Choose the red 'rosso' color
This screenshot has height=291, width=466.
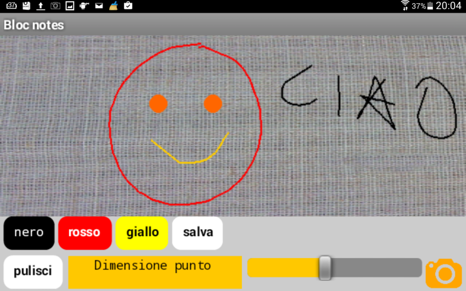tap(85, 233)
